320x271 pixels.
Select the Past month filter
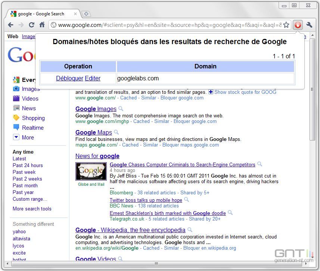[25, 185]
